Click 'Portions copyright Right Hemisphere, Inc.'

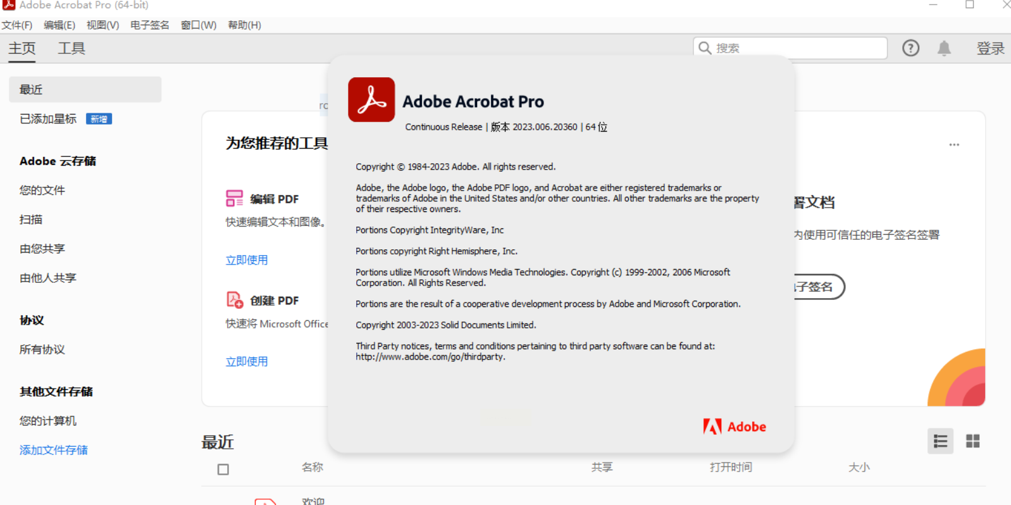tap(437, 251)
